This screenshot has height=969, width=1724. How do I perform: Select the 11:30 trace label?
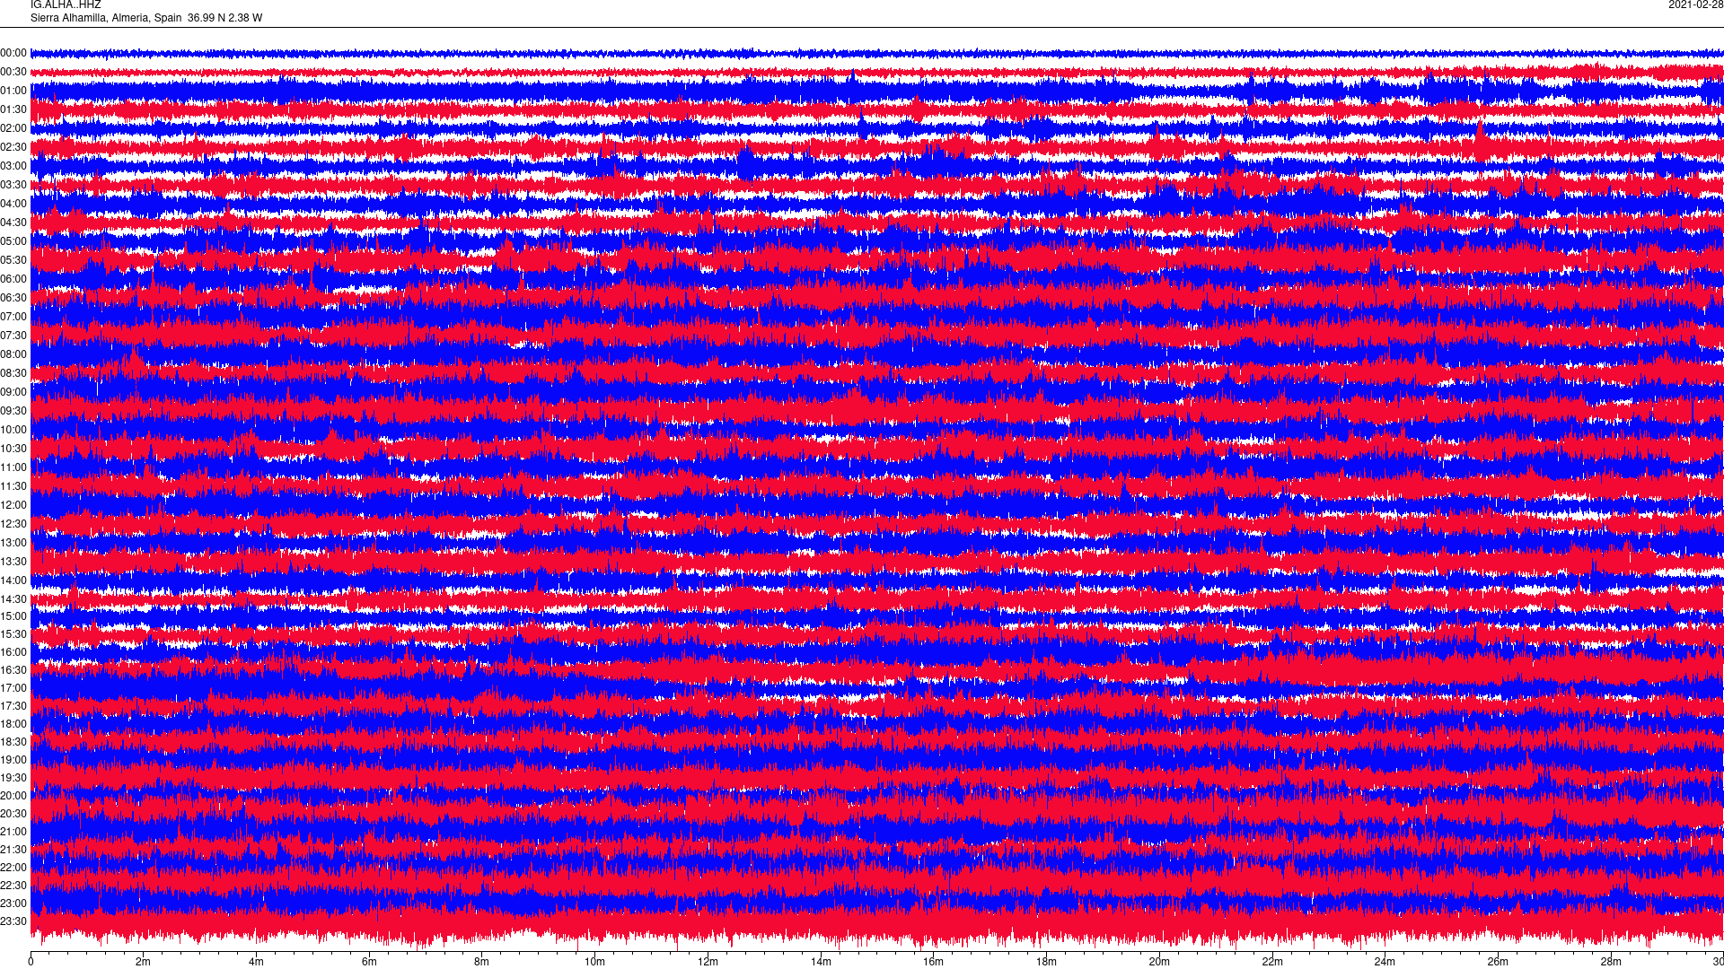(x=13, y=487)
